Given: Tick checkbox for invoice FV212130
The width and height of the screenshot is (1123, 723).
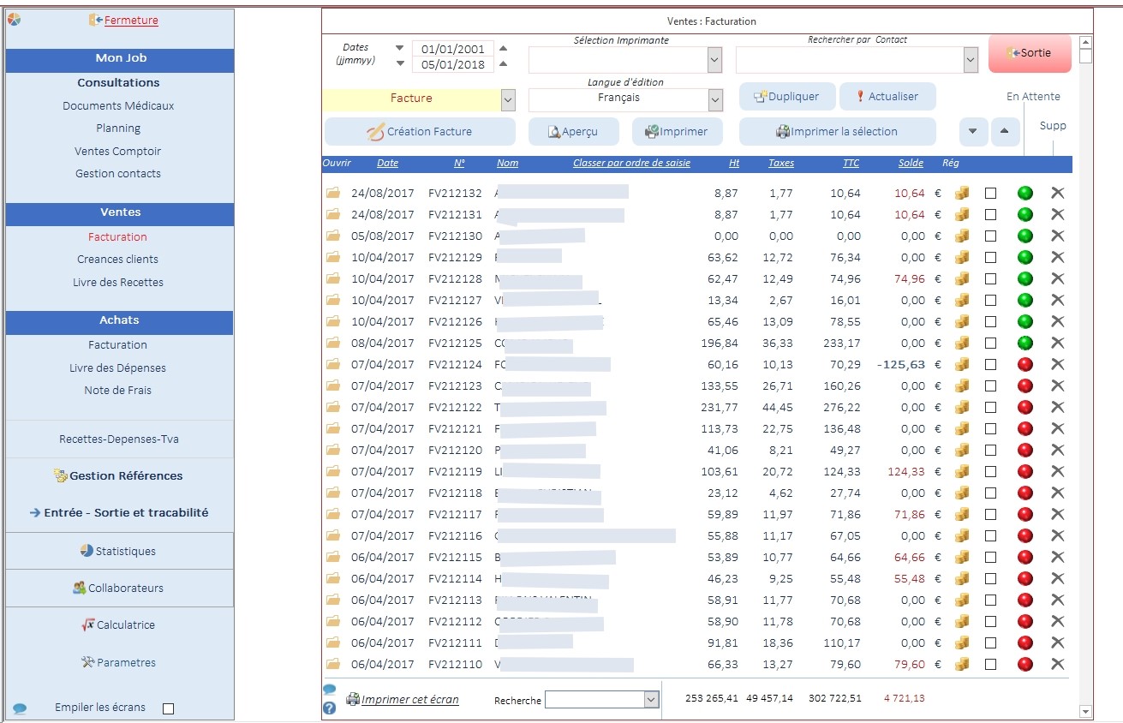Looking at the screenshot, I should coord(990,236).
